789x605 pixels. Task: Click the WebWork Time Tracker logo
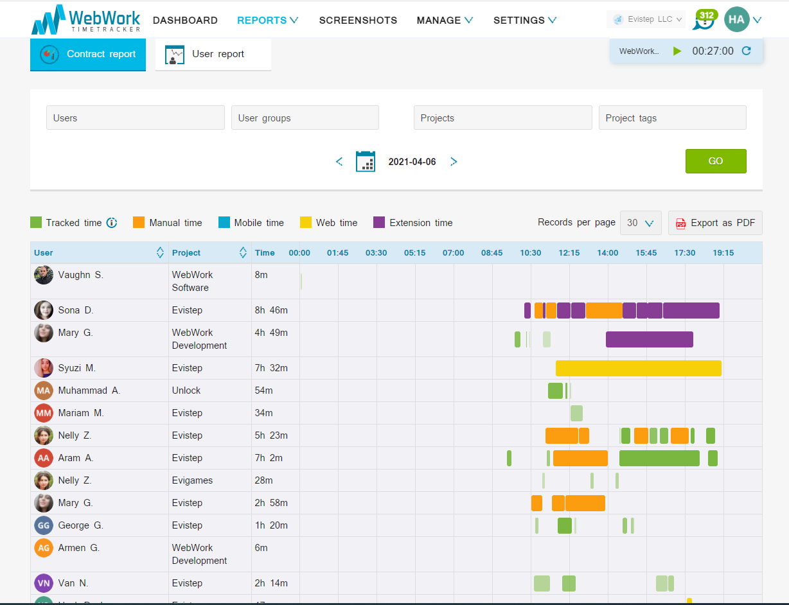pos(85,19)
